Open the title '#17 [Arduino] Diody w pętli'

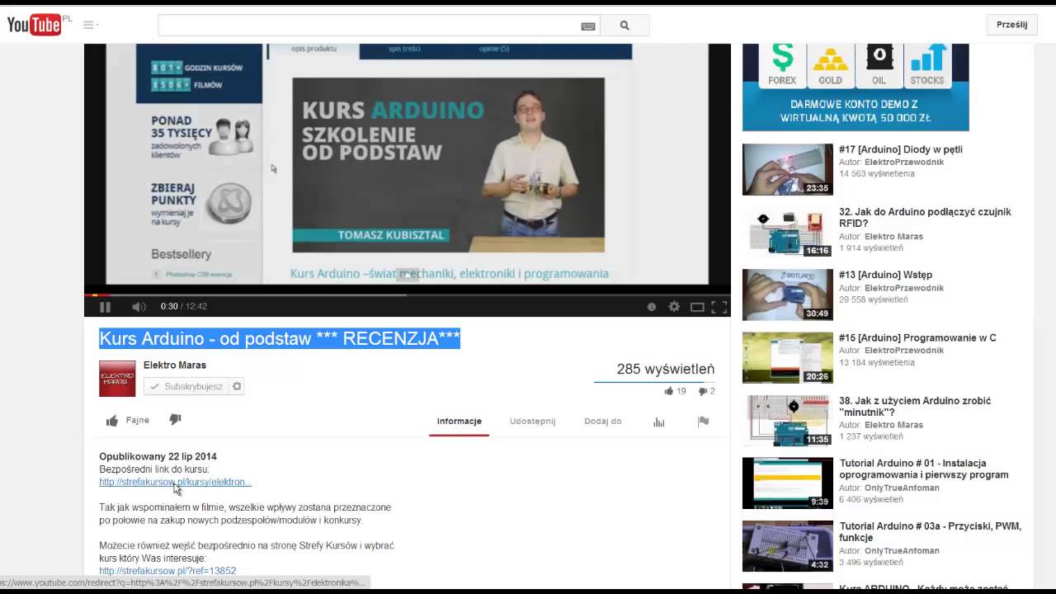(901, 149)
